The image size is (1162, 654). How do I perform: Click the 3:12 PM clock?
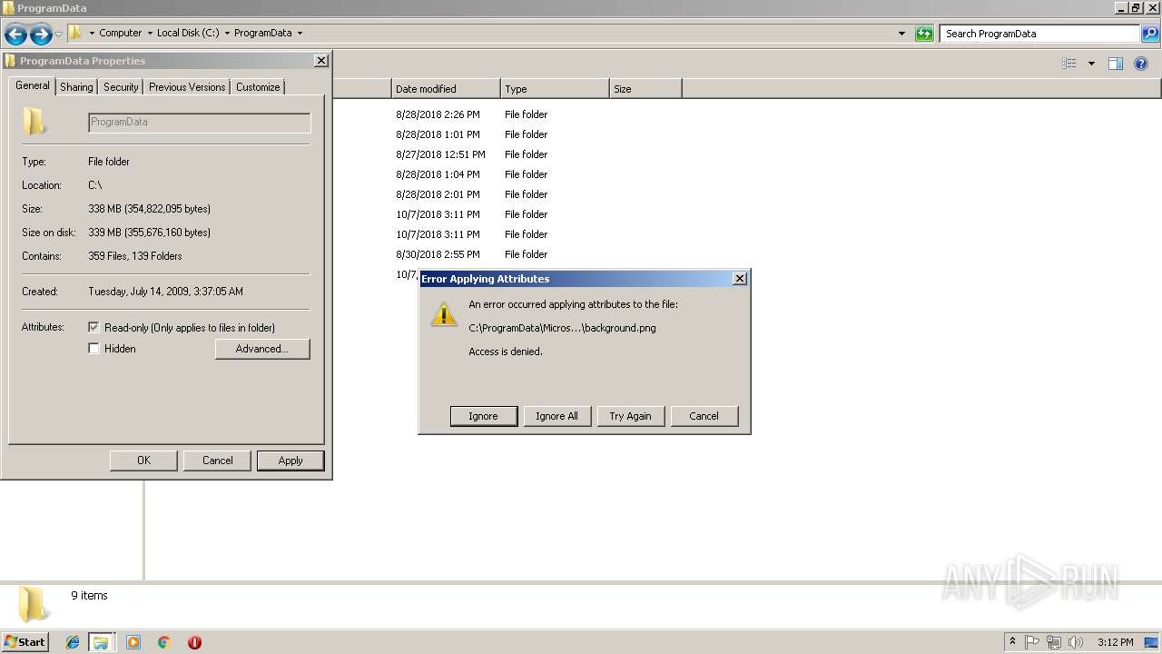1115,642
